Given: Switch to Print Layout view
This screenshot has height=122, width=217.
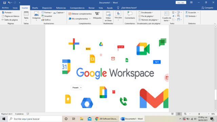Looking at the screenshot, I should [179, 114].
